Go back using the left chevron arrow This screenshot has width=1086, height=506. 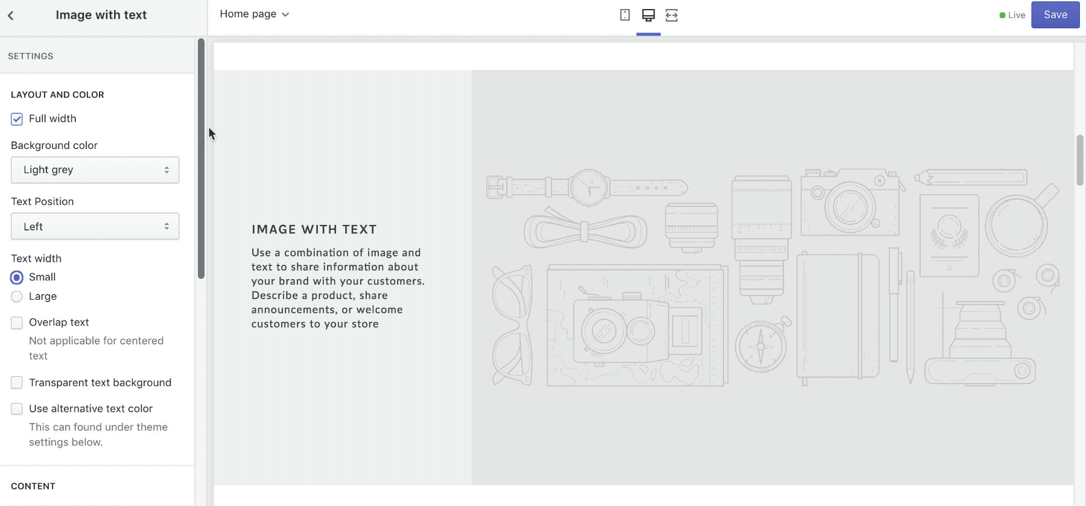tap(11, 16)
